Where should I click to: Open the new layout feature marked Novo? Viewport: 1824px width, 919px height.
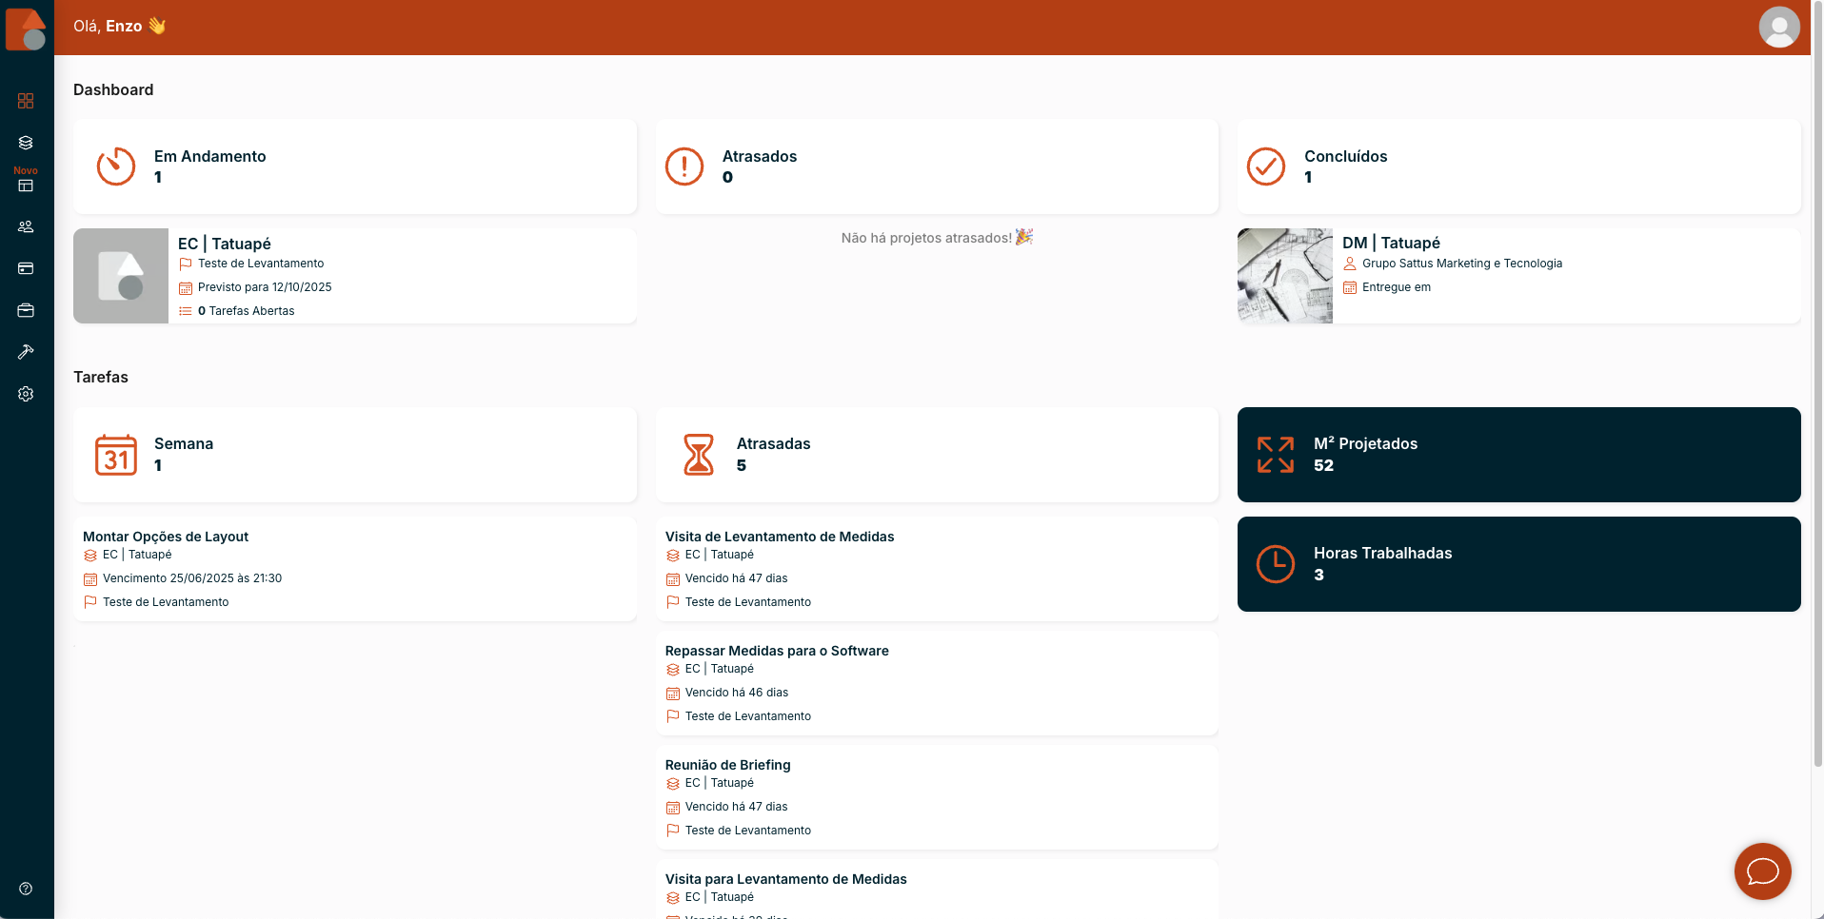(x=26, y=186)
